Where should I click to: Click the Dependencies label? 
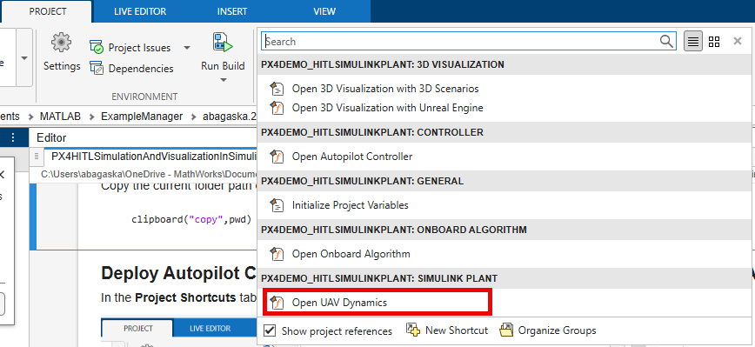point(141,69)
